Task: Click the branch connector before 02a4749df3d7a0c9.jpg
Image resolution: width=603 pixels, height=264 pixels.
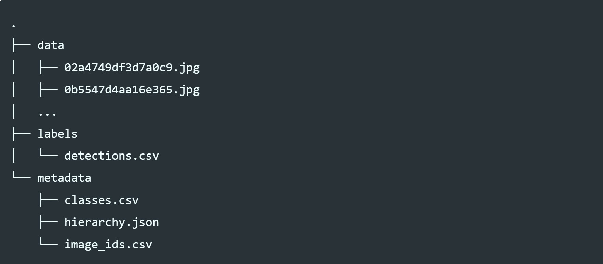Action: tap(48, 68)
